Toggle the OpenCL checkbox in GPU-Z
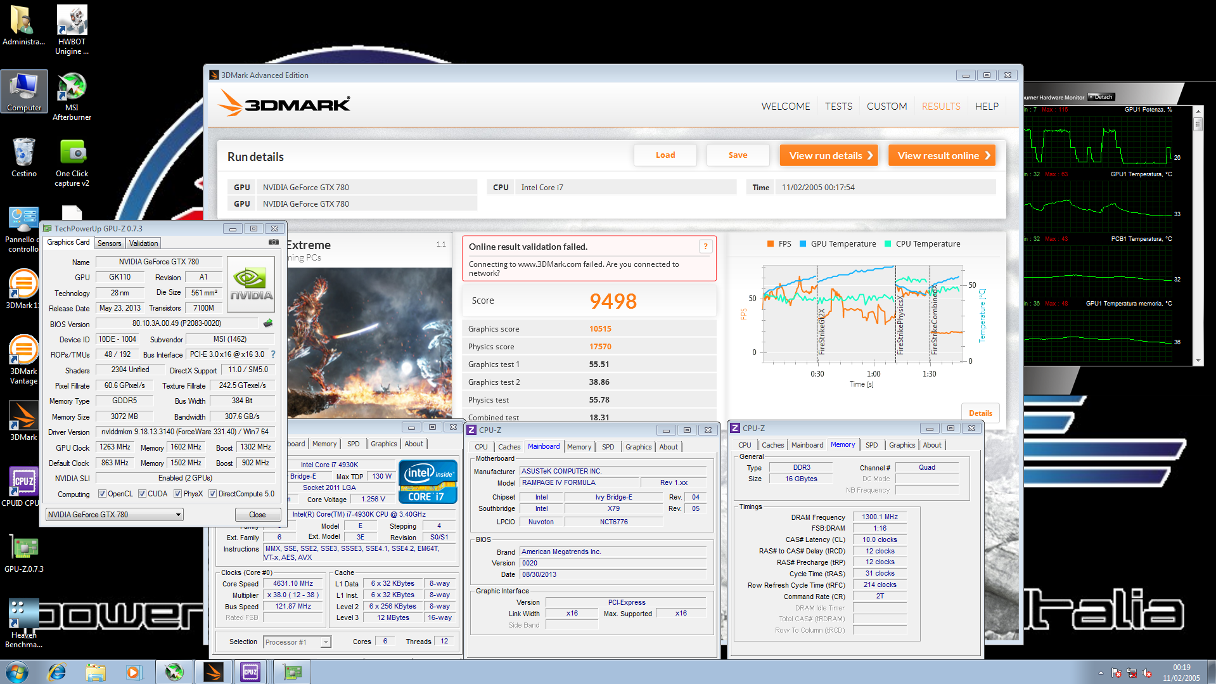 (x=102, y=494)
